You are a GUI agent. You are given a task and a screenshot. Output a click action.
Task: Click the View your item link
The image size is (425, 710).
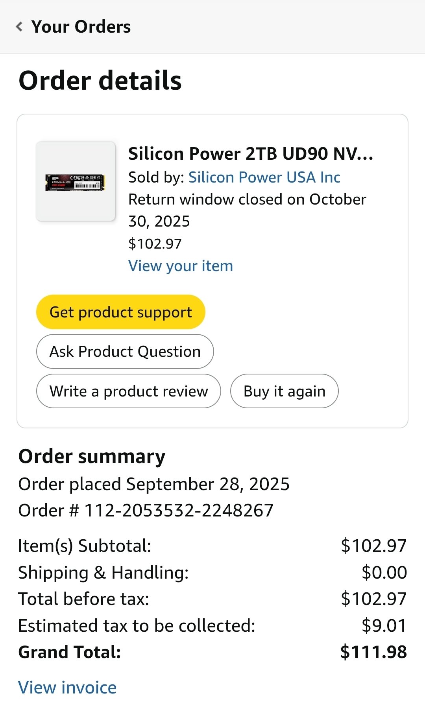(181, 266)
